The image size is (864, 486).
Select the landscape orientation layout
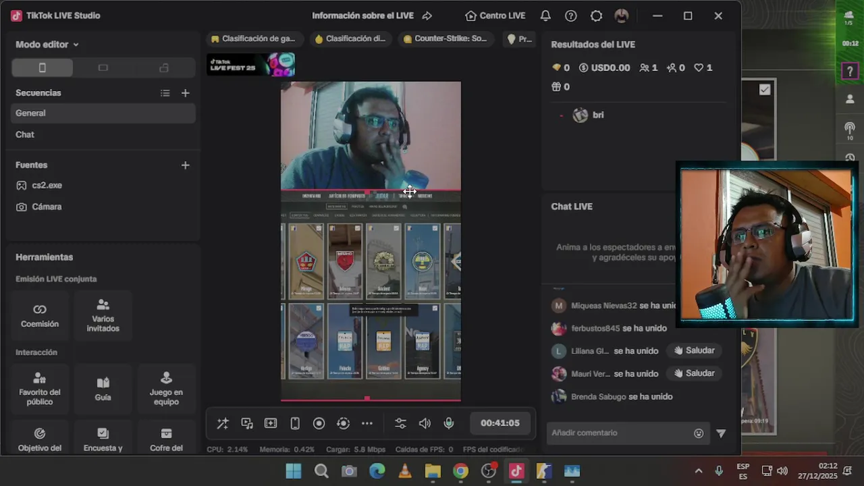coord(103,67)
